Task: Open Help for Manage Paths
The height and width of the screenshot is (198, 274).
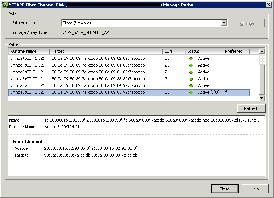Action: point(255,189)
